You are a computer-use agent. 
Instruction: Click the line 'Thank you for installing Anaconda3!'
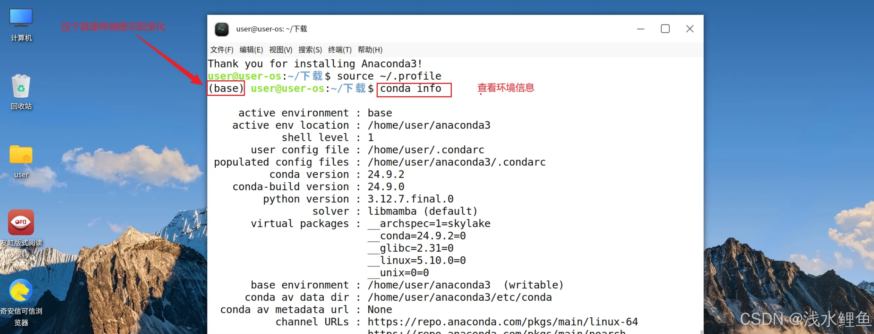click(315, 64)
